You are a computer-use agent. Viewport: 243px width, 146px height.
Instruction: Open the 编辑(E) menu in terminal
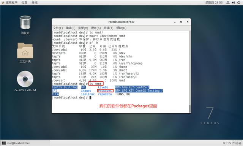(70, 28)
